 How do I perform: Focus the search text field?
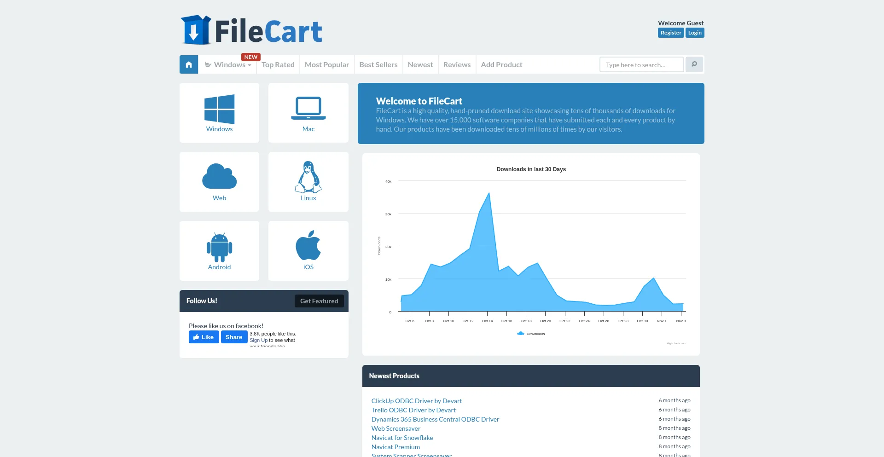pyautogui.click(x=641, y=65)
